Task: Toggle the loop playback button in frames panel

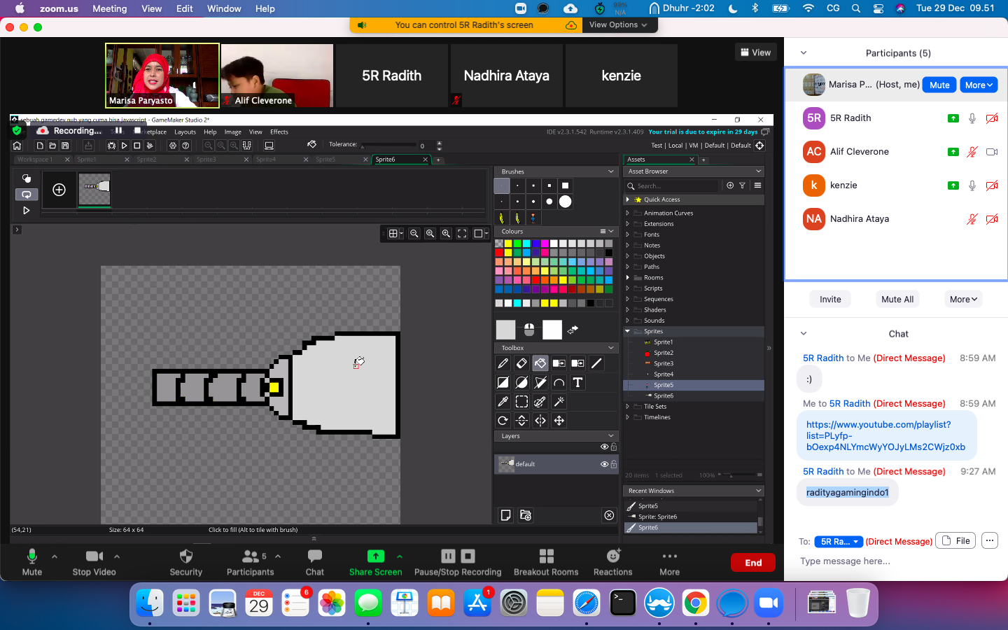Action: [27, 195]
